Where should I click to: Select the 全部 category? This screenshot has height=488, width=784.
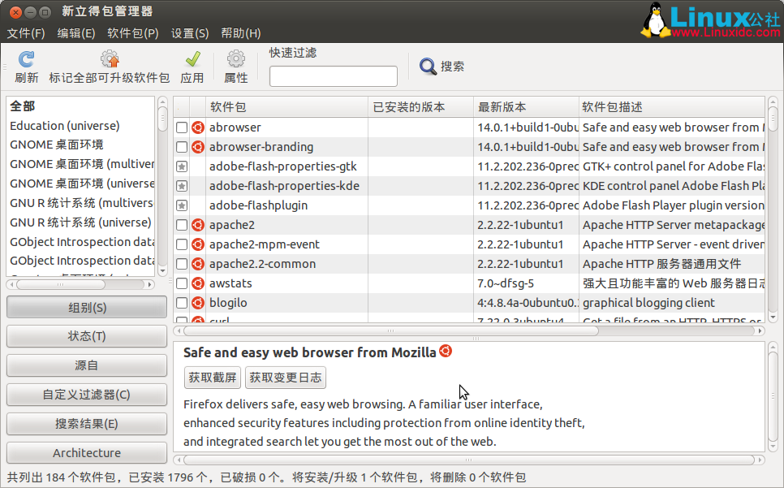[23, 106]
